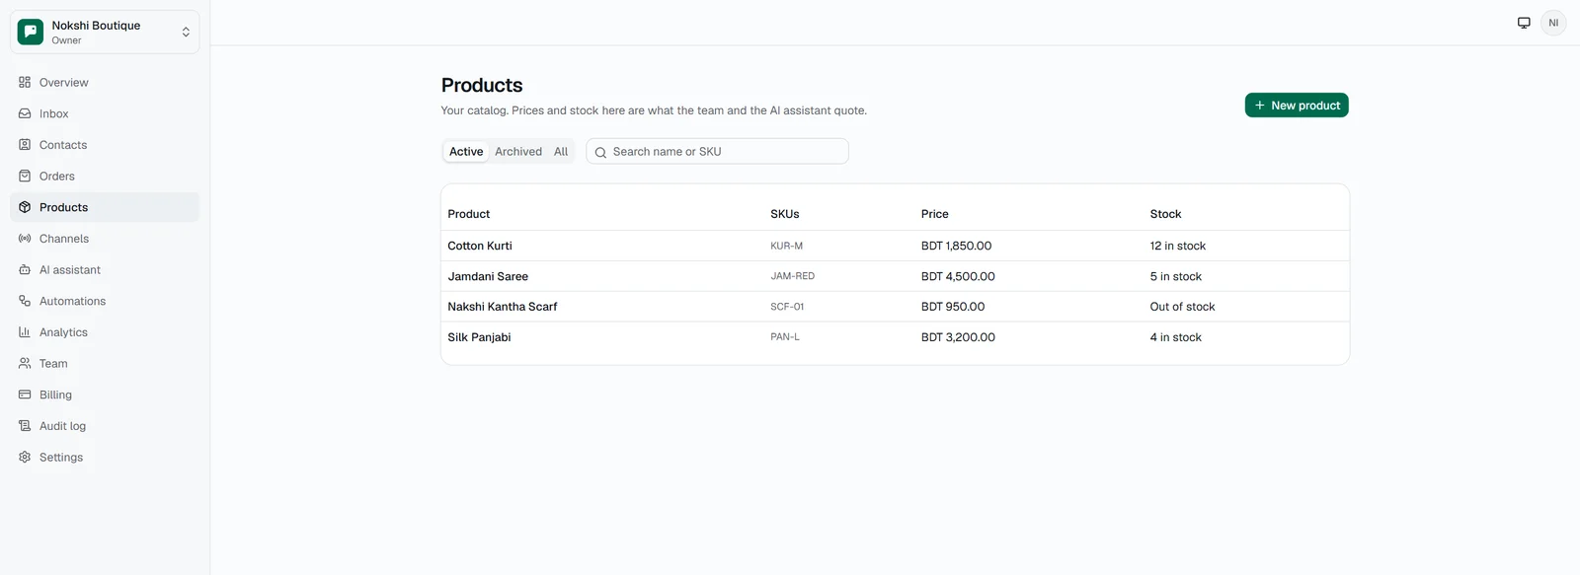
Task: Click the 5 in stock value
Action: 1175,276
